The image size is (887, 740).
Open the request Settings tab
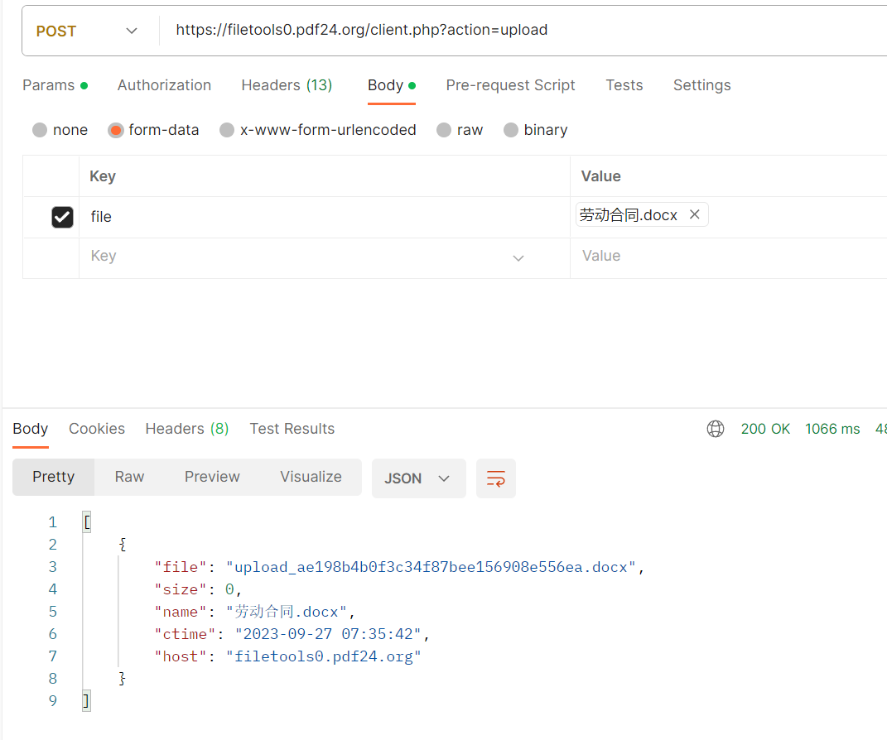(x=701, y=85)
